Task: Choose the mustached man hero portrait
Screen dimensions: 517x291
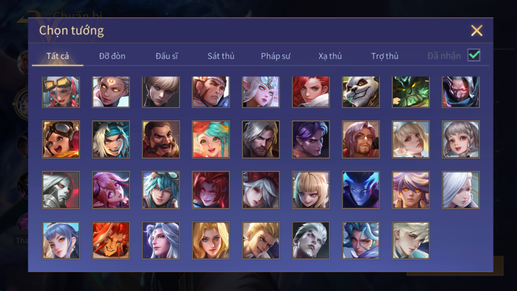Action: tap(161, 139)
